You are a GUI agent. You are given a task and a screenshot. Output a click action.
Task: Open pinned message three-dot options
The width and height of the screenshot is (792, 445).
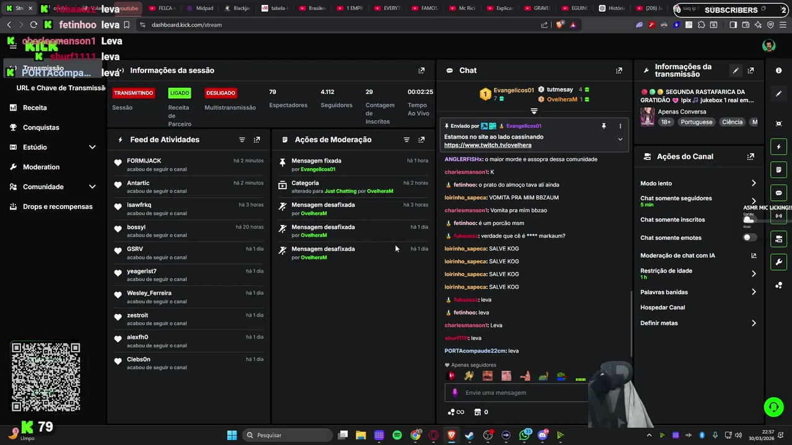pyautogui.click(x=620, y=126)
